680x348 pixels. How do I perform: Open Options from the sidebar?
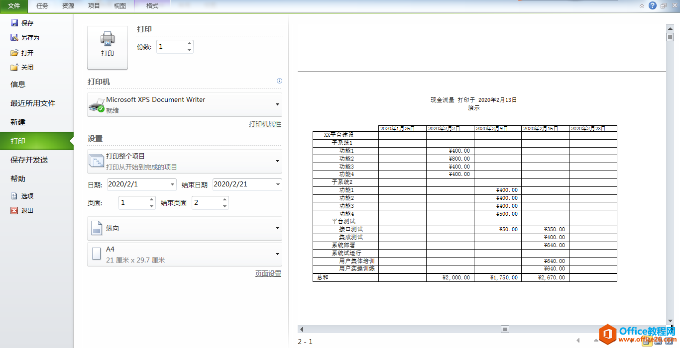pos(14,196)
